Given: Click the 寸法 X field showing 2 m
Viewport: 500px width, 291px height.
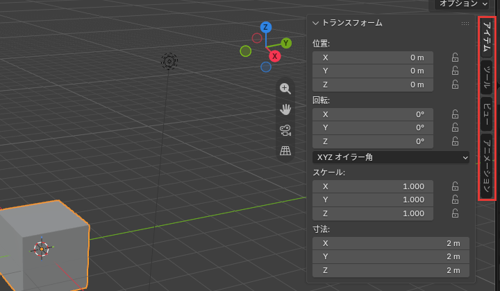Looking at the screenshot, I should click(x=390, y=243).
